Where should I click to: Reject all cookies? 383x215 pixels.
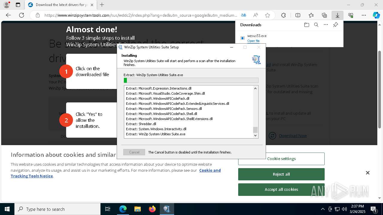281,174
